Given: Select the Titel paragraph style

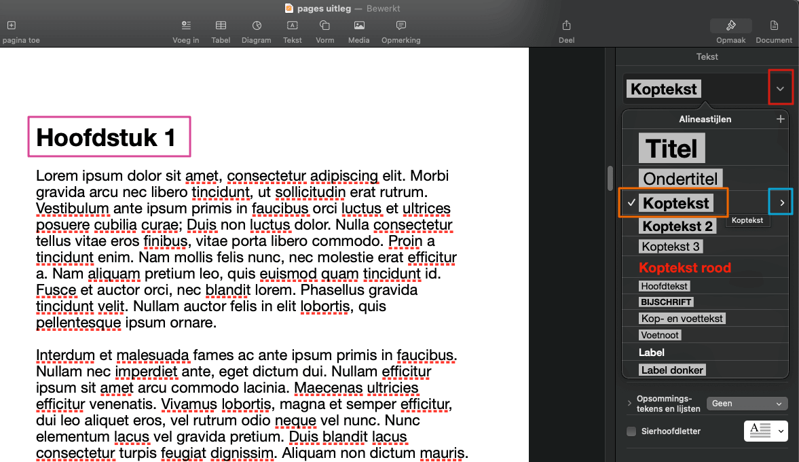Looking at the screenshot, I should click(671, 148).
